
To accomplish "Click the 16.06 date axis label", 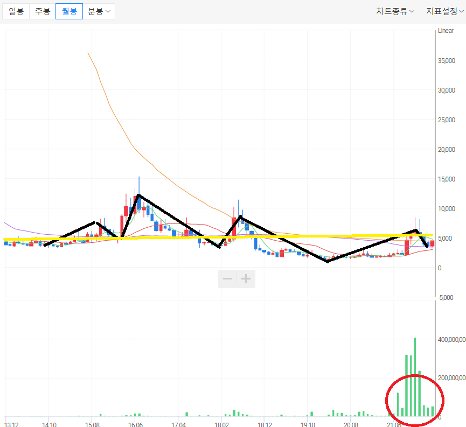I will (135, 424).
